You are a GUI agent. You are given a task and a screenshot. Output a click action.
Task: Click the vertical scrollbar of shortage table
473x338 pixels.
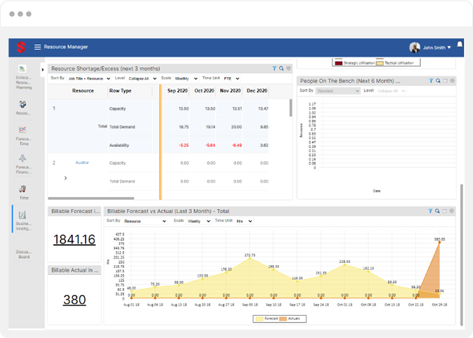coord(291,108)
